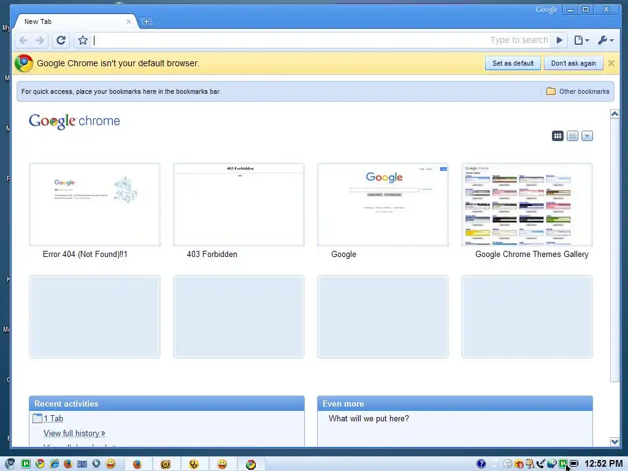Click Don't ask again button

coord(573,63)
